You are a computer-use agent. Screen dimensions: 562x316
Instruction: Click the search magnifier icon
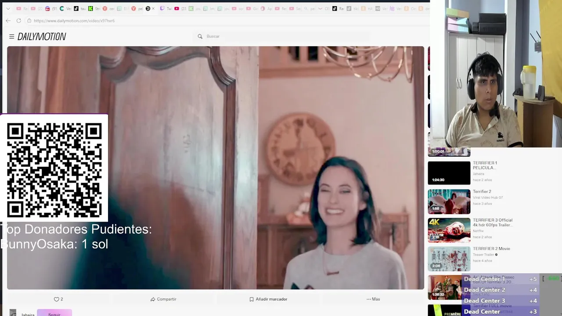(x=200, y=36)
